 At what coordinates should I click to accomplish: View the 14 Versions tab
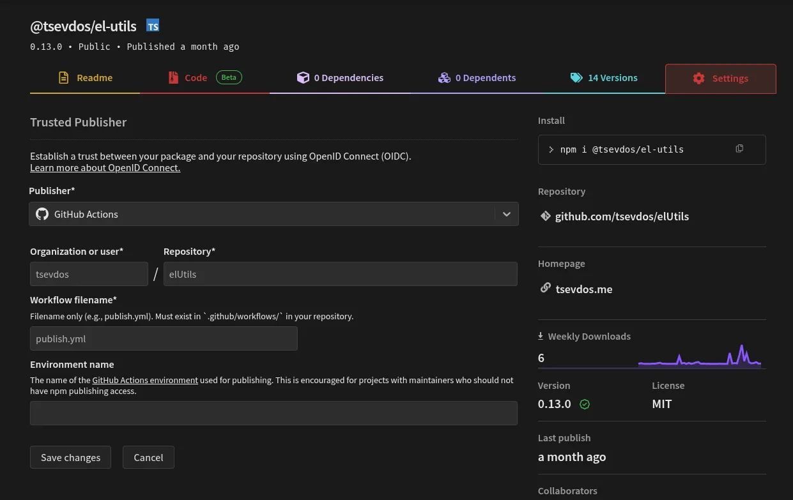(x=604, y=78)
